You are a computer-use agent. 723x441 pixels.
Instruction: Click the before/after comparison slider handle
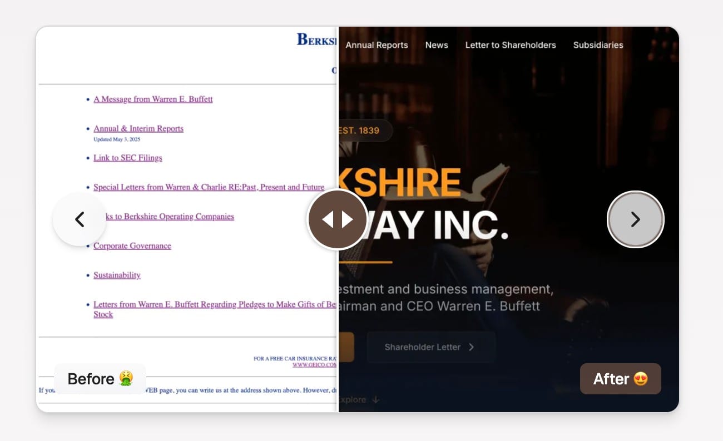[338, 219]
